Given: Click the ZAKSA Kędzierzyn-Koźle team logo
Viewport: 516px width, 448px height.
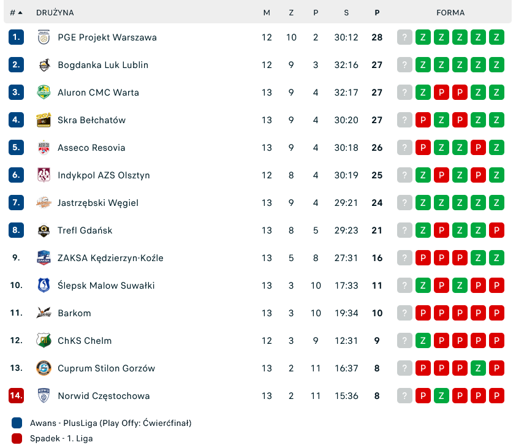Looking at the screenshot, I should (x=44, y=258).
